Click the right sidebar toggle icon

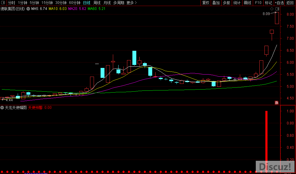click(x=277, y=9)
